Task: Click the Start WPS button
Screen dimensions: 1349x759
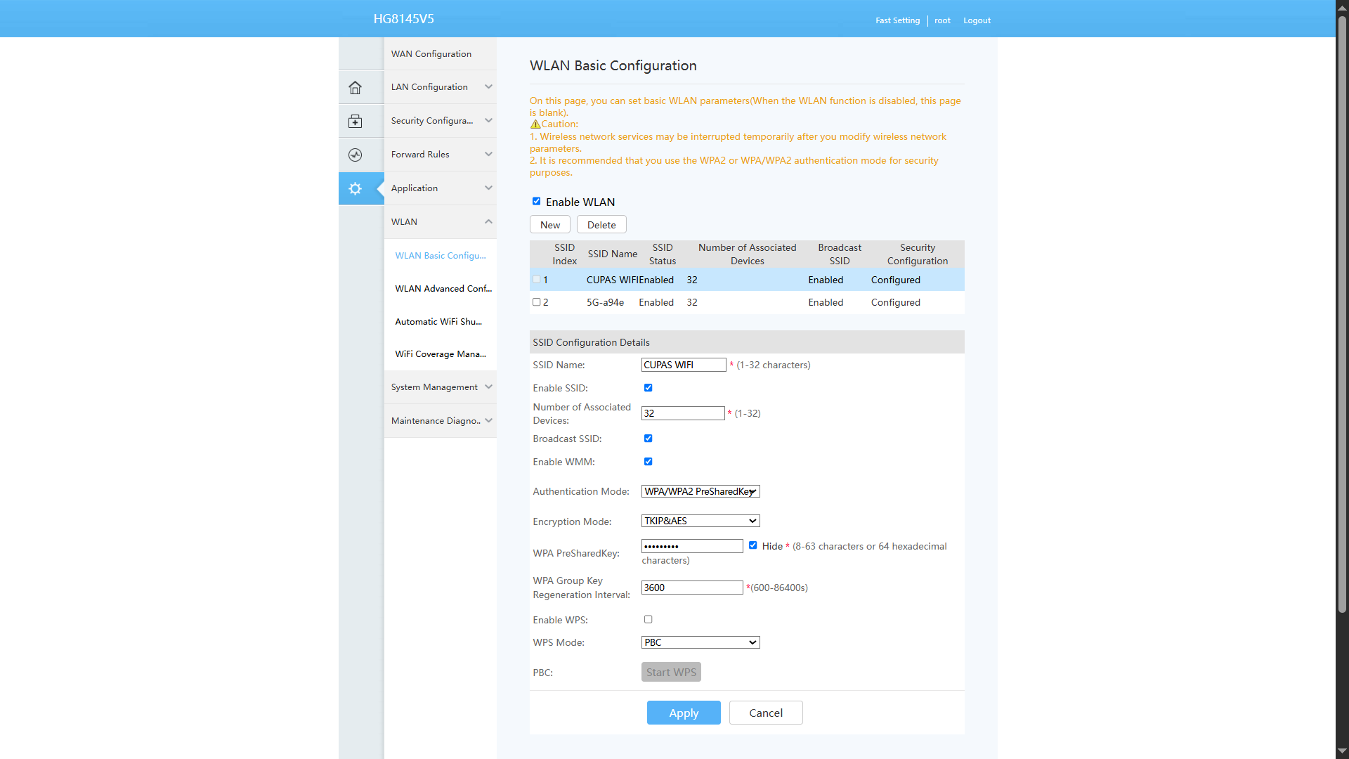Action: (x=671, y=673)
